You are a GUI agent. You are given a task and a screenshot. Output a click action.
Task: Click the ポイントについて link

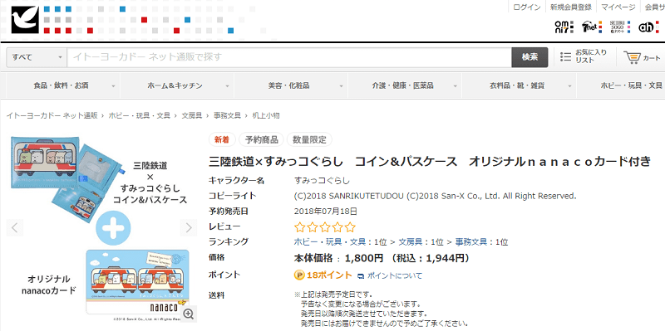394,276
